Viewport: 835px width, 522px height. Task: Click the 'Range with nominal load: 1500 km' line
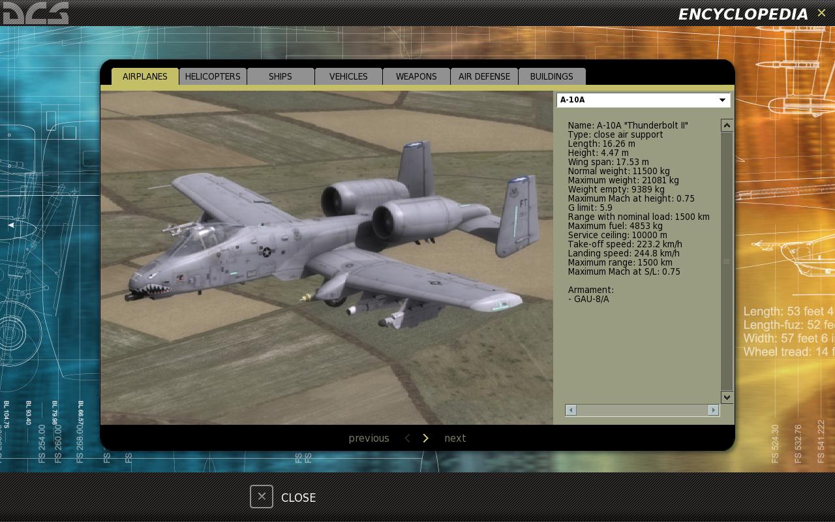[x=639, y=217]
